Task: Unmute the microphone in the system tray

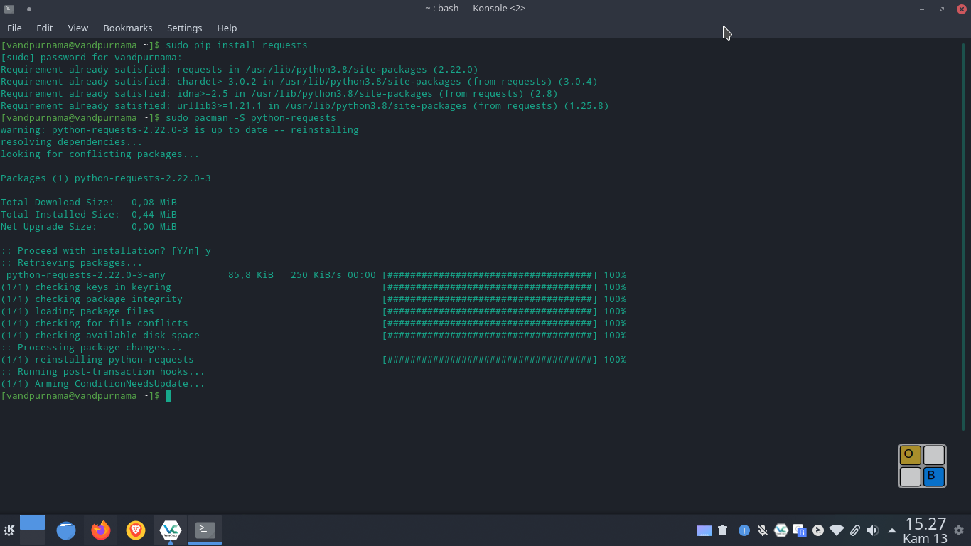Action: pyautogui.click(x=763, y=530)
